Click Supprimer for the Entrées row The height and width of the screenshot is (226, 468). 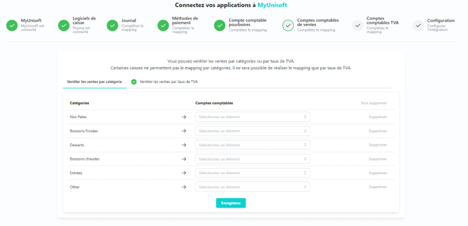point(378,173)
